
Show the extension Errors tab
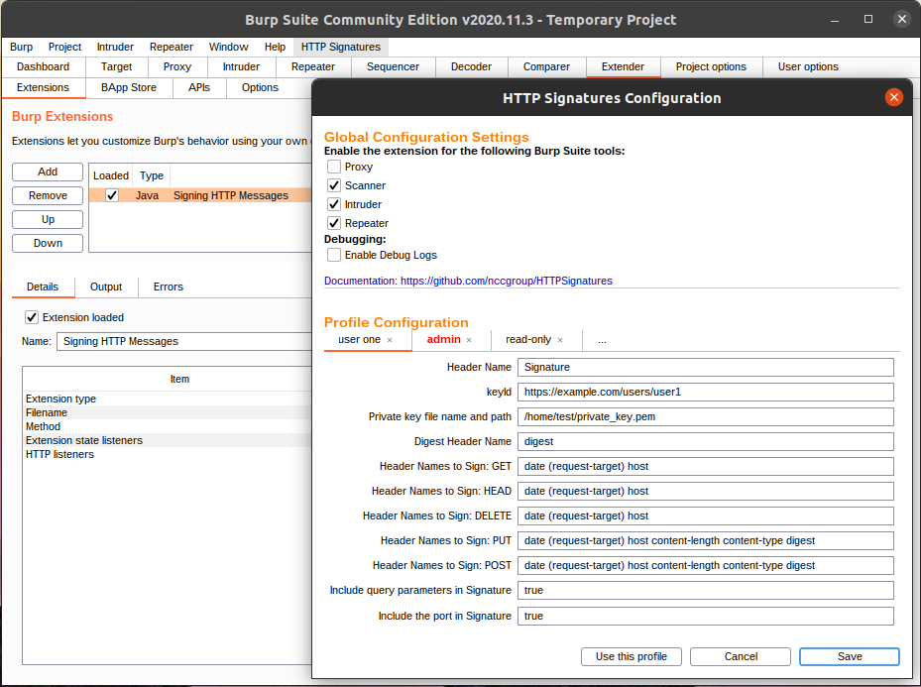[x=168, y=286]
